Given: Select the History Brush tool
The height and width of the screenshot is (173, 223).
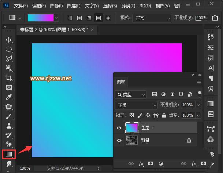Looking at the screenshot, I should coord(9,135).
